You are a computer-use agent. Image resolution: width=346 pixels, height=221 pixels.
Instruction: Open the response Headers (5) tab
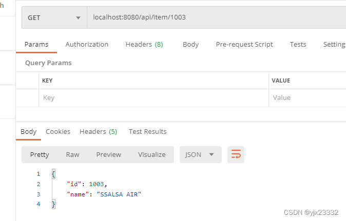click(99, 132)
